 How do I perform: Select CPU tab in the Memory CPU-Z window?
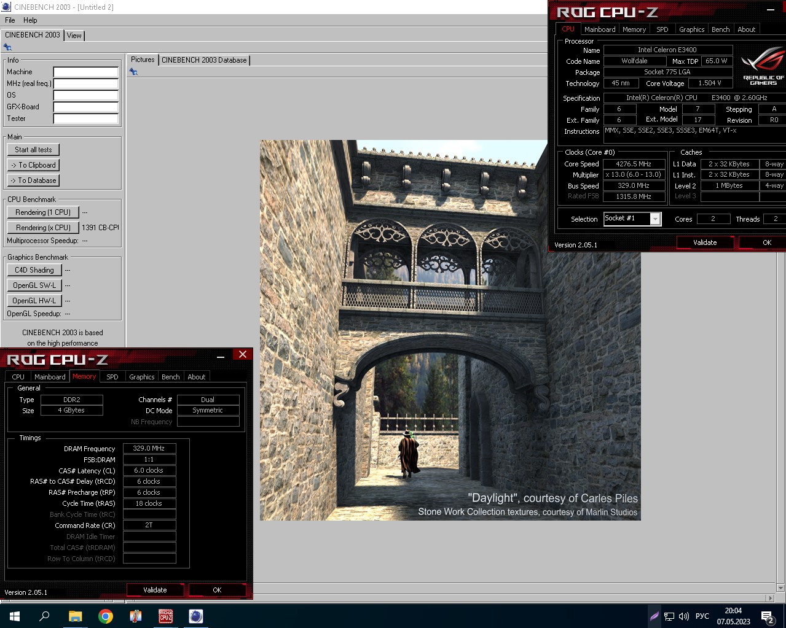18,377
